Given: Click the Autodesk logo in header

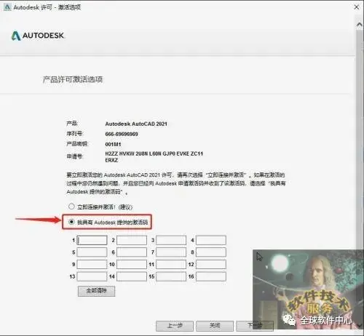Looking at the screenshot, I should (38, 36).
